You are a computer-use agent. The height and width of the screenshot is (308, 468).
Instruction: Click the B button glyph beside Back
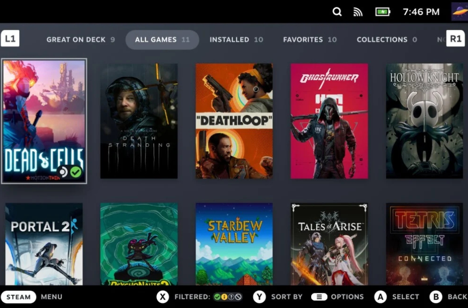pyautogui.click(x=436, y=297)
